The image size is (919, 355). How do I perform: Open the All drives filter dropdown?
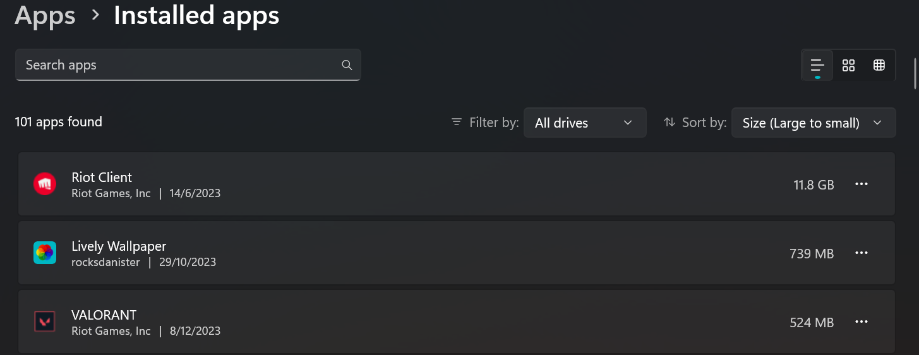584,123
